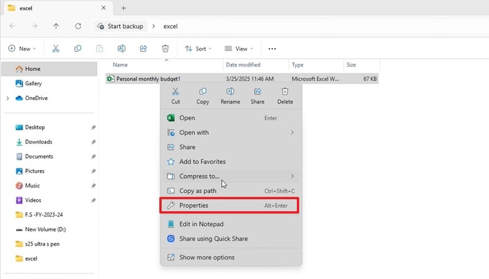Click the breadcrumb chevron after Start backup
489x279 pixels.
tap(154, 26)
